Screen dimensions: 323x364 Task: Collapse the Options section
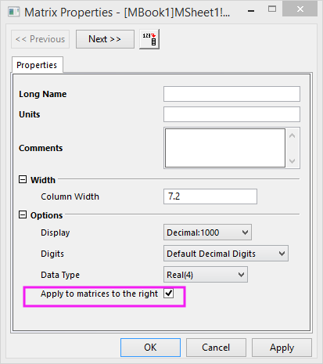tap(23, 214)
